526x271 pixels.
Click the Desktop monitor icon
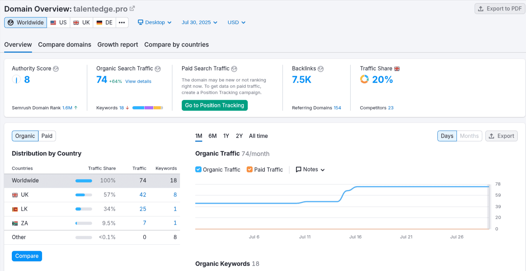pyautogui.click(x=141, y=22)
